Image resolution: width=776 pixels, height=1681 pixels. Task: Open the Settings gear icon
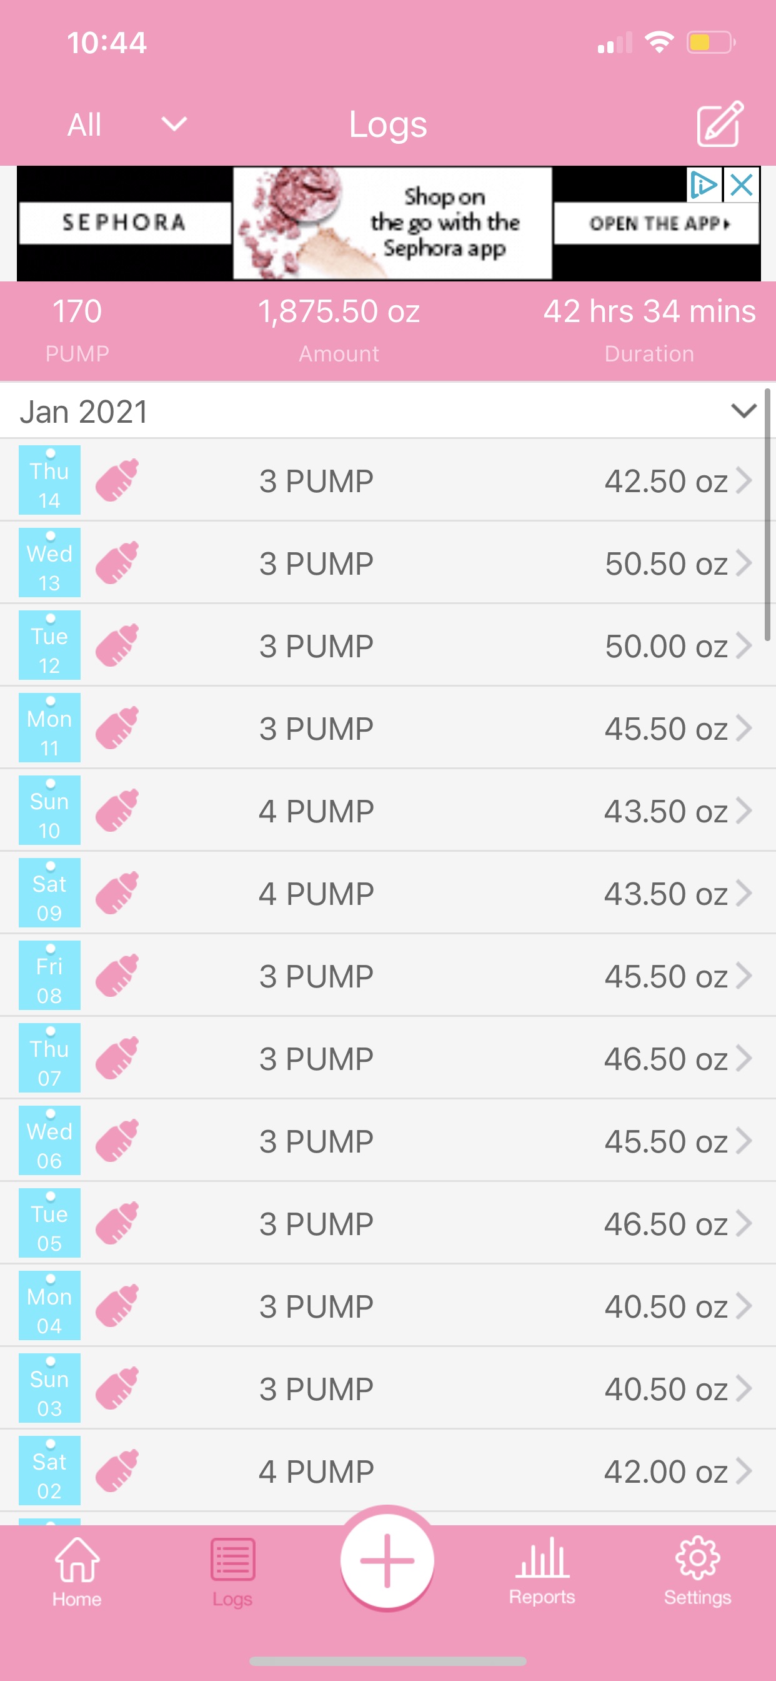[x=697, y=1560]
